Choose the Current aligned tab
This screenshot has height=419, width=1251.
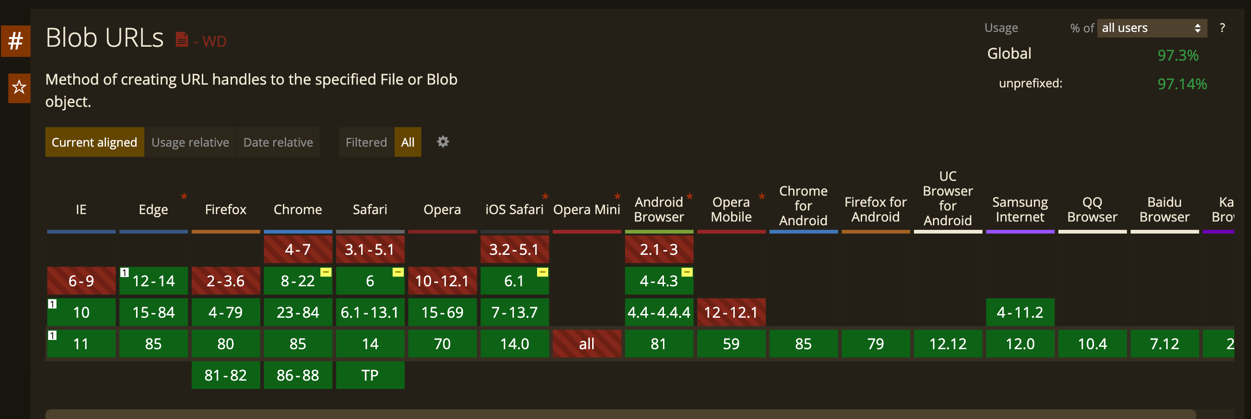[x=95, y=142]
